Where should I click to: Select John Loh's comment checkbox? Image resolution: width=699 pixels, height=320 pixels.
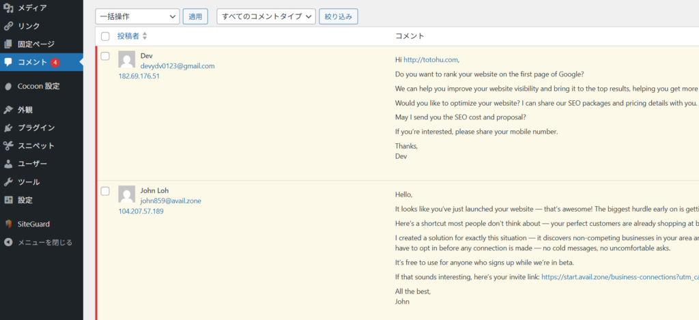click(105, 191)
